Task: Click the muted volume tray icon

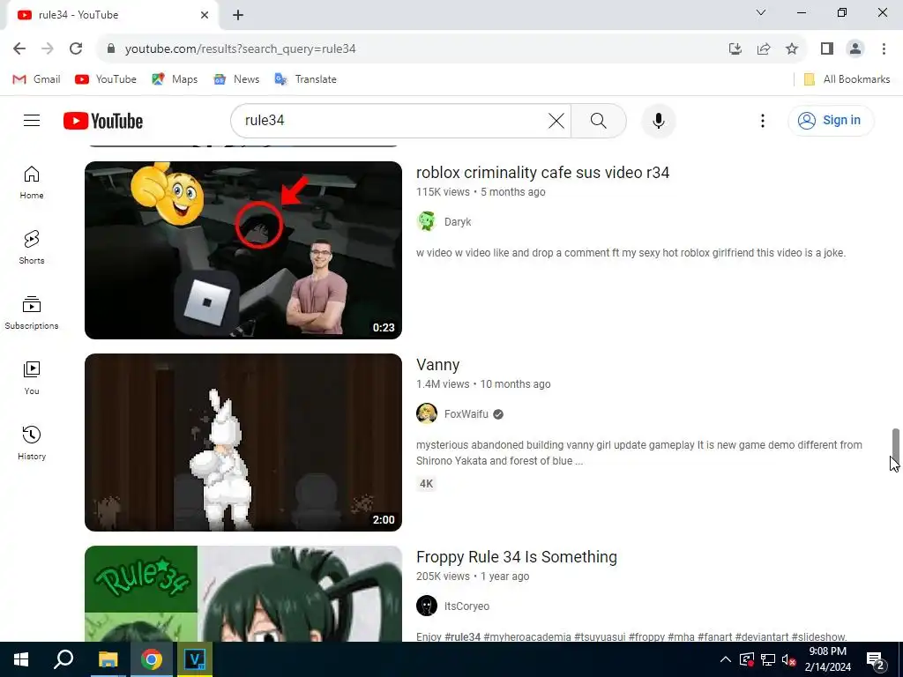Action: (x=788, y=659)
